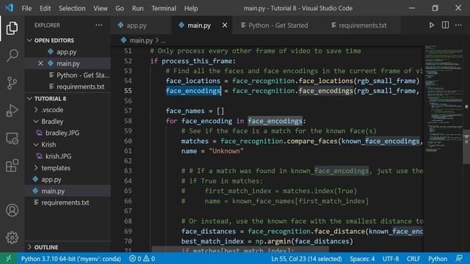Open Explorer Views and More Actions ellipsis

tap(99, 25)
